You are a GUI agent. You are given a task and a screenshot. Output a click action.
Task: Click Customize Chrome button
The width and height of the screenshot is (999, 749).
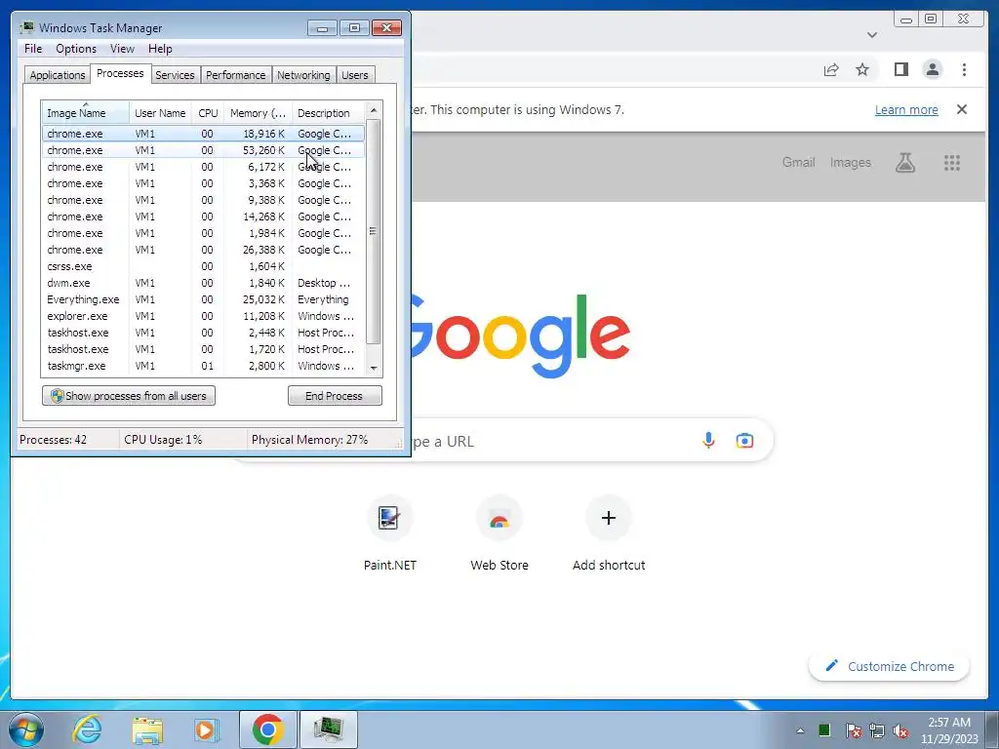coord(890,666)
